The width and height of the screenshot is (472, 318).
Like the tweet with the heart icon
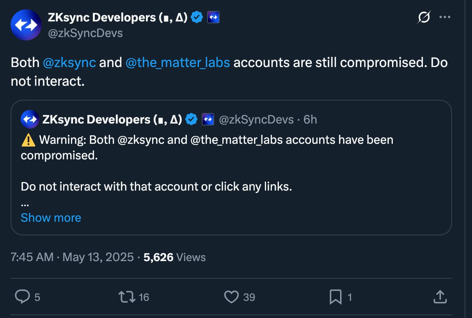coord(231,297)
